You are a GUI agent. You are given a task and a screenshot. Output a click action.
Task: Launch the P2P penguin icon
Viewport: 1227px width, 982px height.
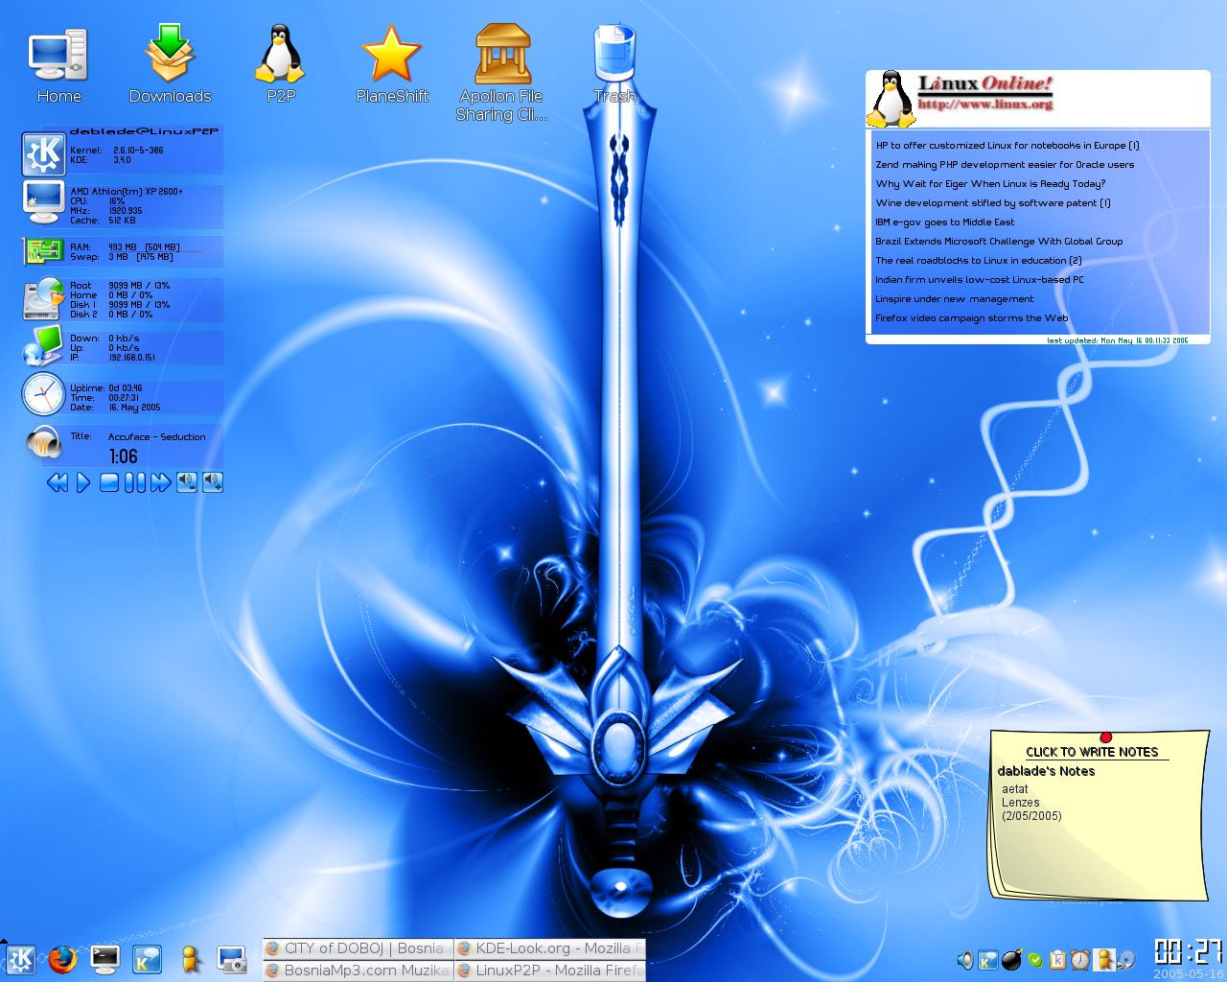[280, 64]
